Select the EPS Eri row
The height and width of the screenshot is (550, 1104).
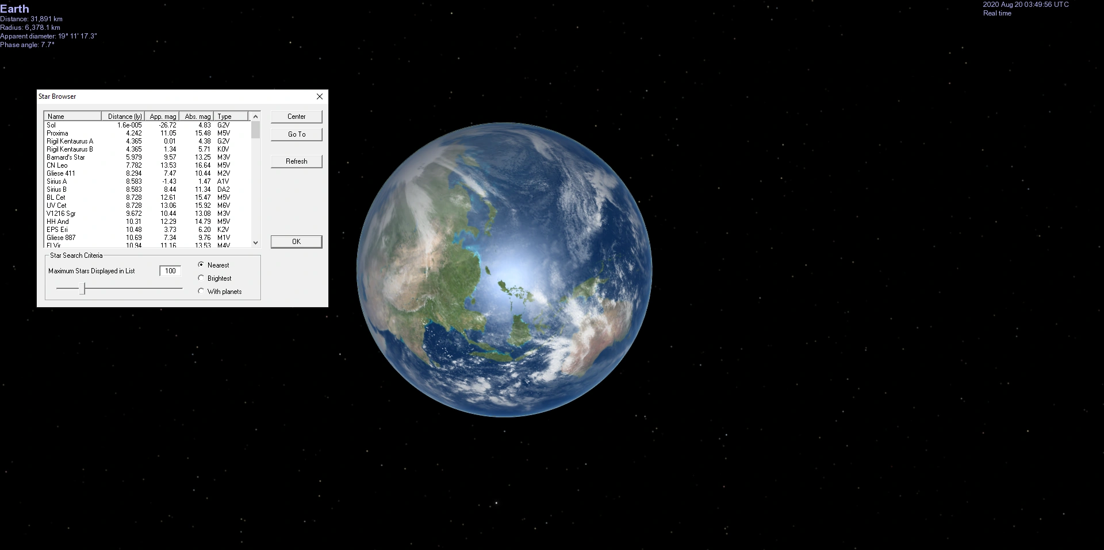[x=147, y=230]
